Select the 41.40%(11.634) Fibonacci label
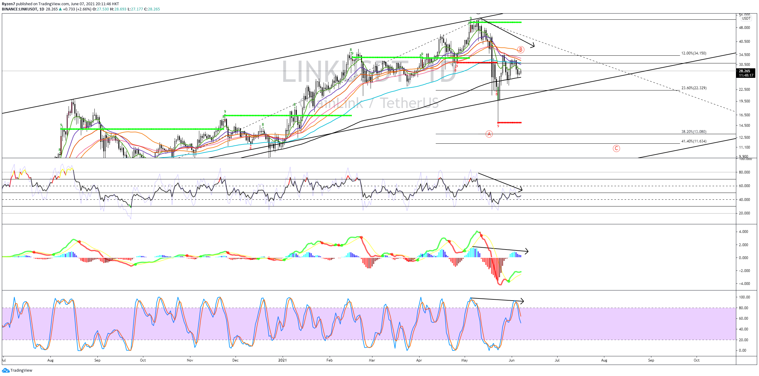 (693, 141)
